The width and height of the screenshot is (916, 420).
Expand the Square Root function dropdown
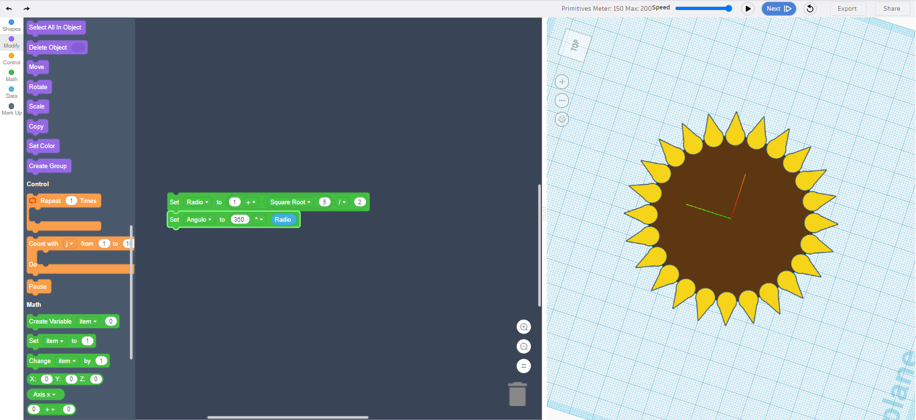(290, 202)
